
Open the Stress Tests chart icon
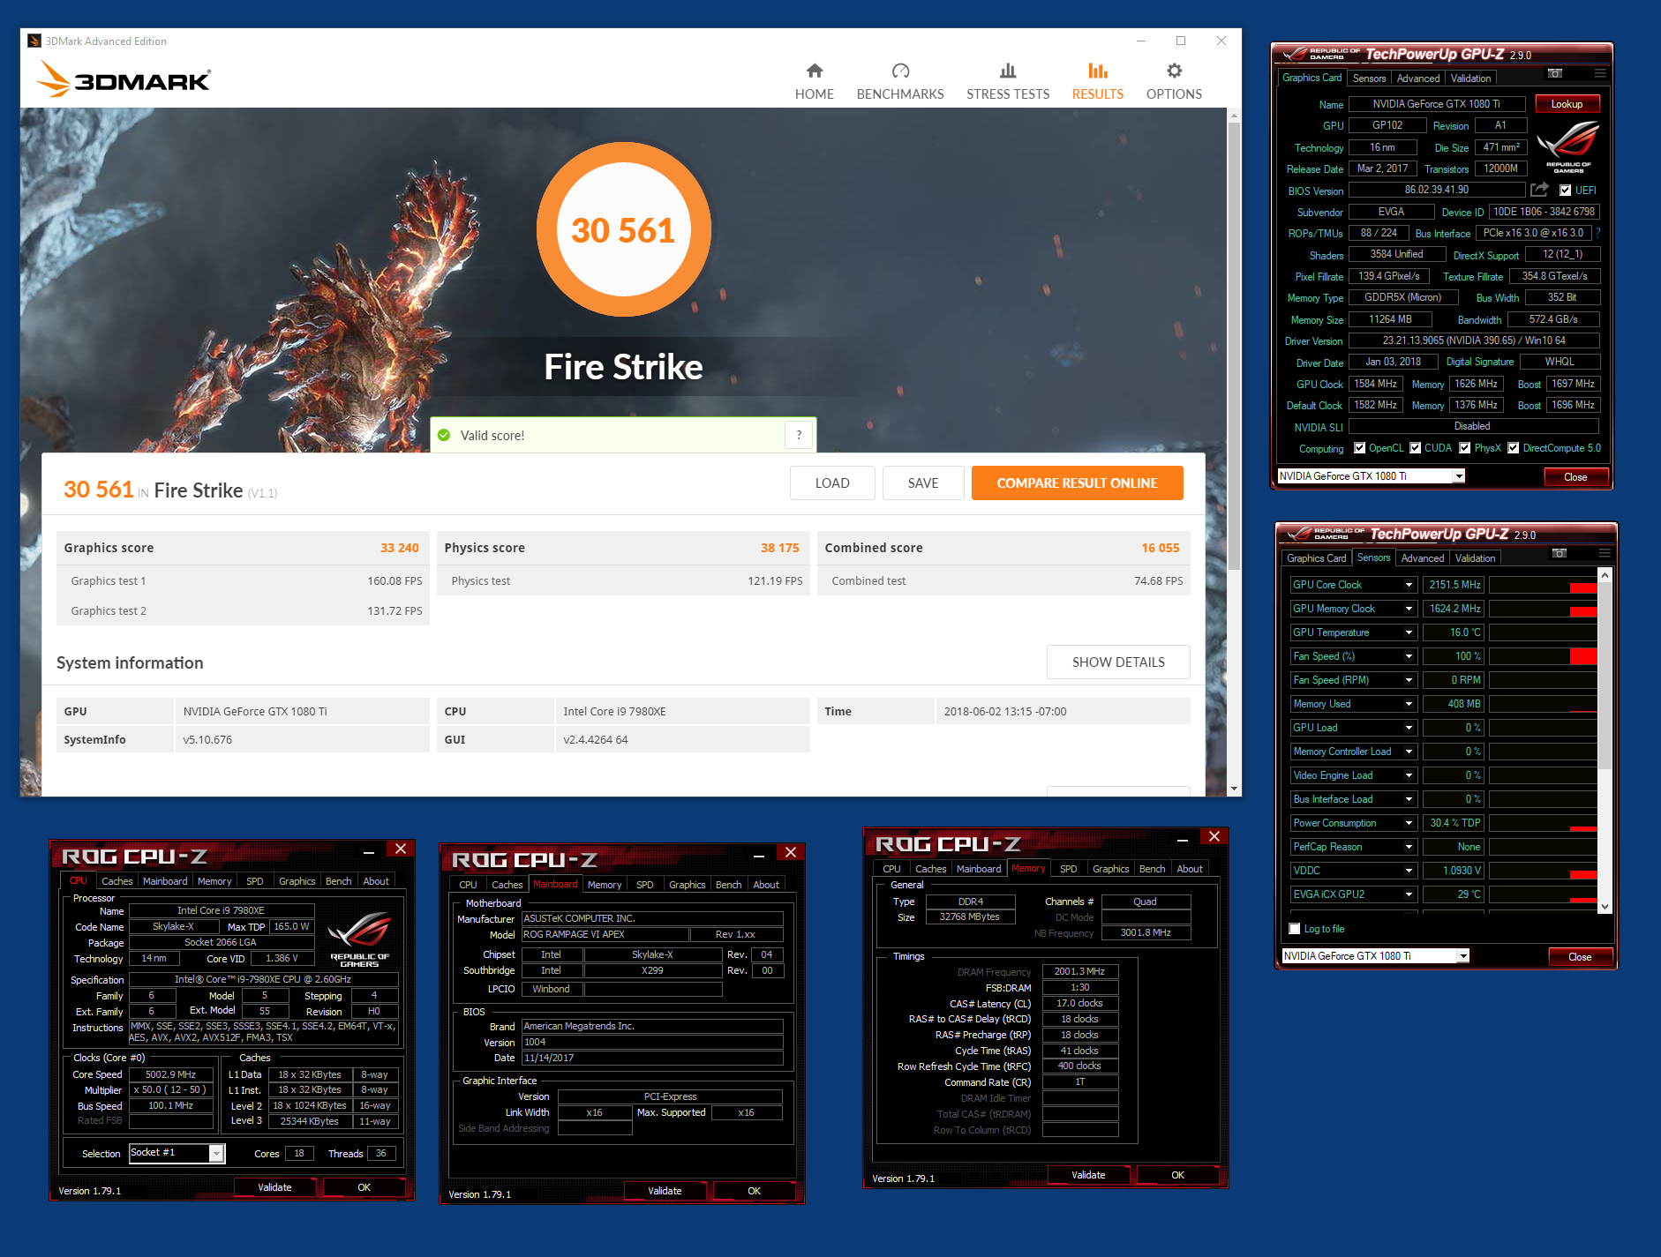(x=1008, y=71)
